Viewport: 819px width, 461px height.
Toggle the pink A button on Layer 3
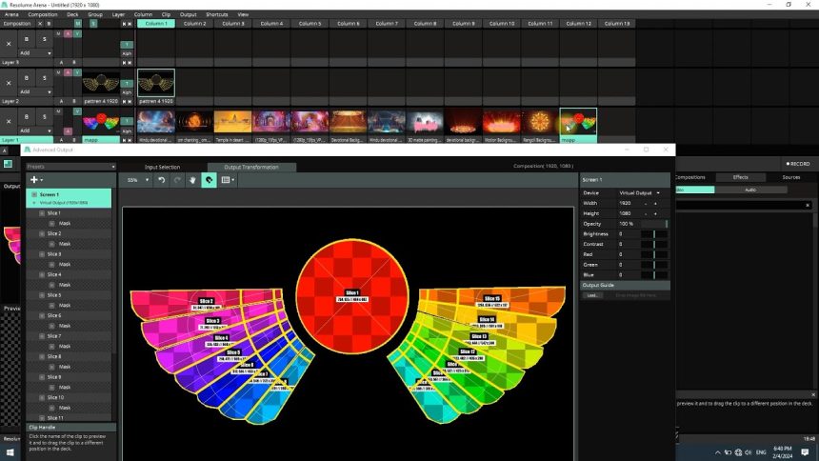pyautogui.click(x=68, y=34)
